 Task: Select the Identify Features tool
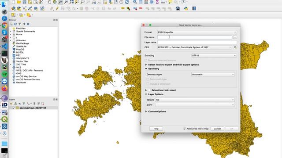tap(135, 2)
